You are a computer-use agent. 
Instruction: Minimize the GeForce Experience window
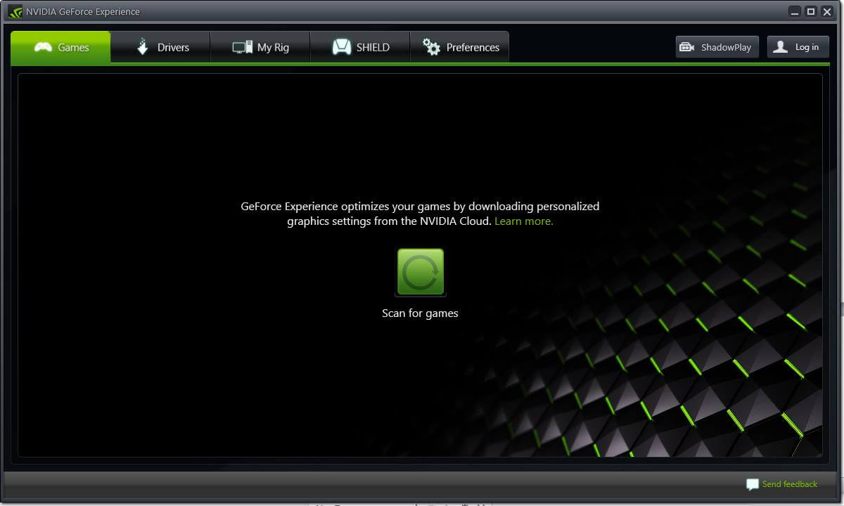tap(795, 11)
